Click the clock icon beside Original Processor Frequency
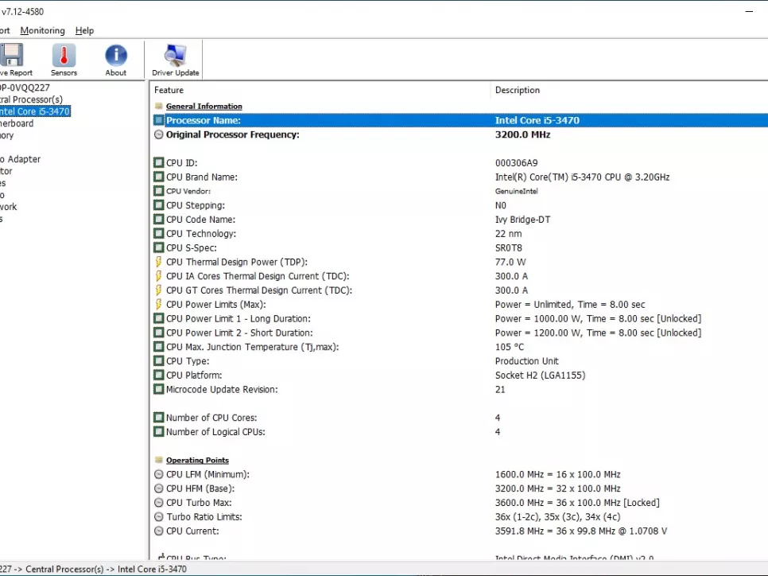The image size is (768, 576). click(x=159, y=134)
